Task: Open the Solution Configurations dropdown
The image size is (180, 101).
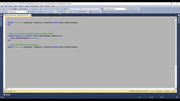Action: [x=79, y=9]
